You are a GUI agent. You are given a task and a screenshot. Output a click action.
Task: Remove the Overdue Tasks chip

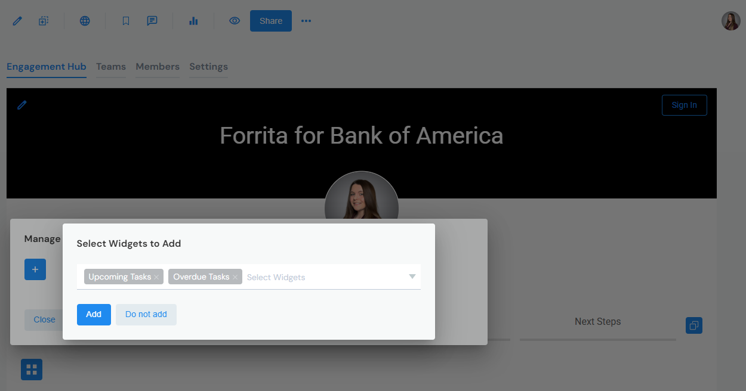pyautogui.click(x=235, y=277)
